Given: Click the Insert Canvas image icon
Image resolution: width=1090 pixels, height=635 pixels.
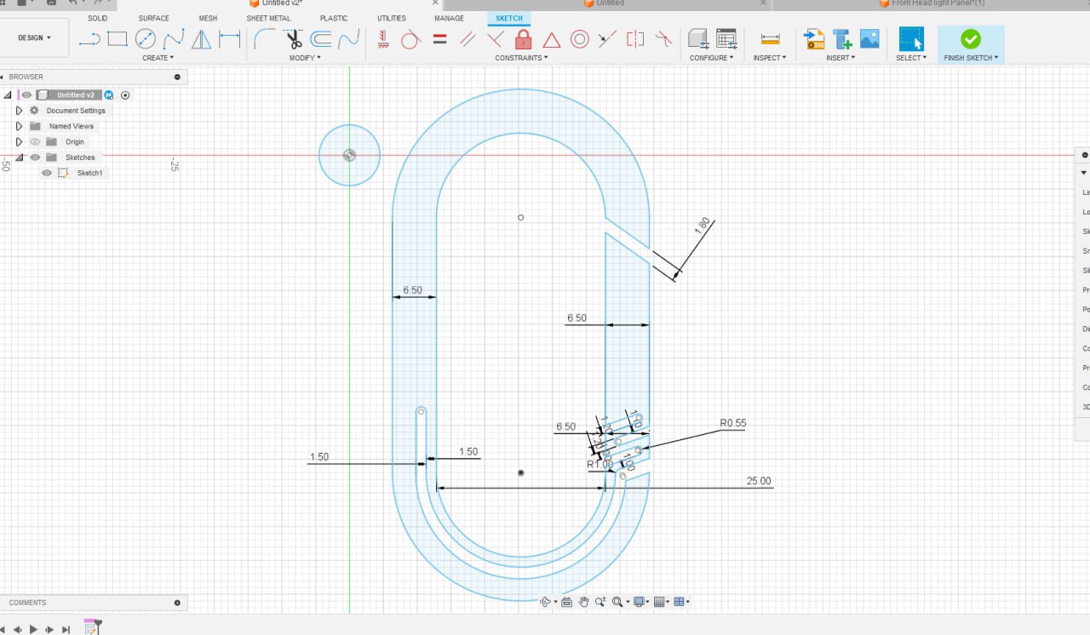Looking at the screenshot, I should [869, 39].
